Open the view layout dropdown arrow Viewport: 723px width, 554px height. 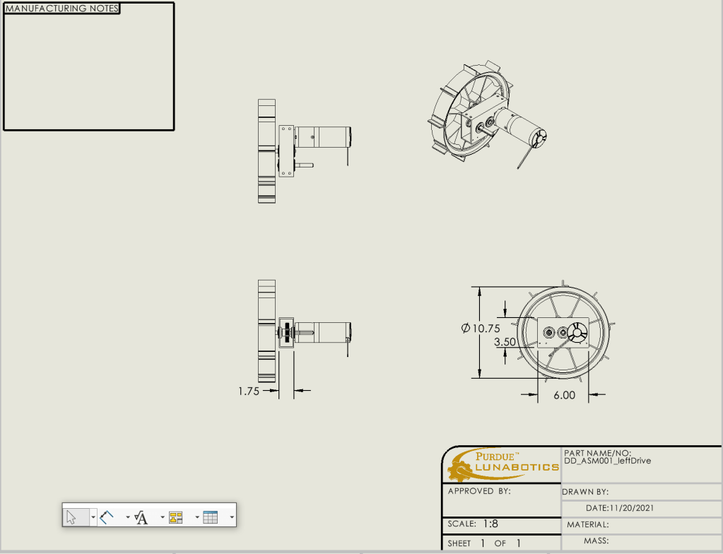[196, 518]
